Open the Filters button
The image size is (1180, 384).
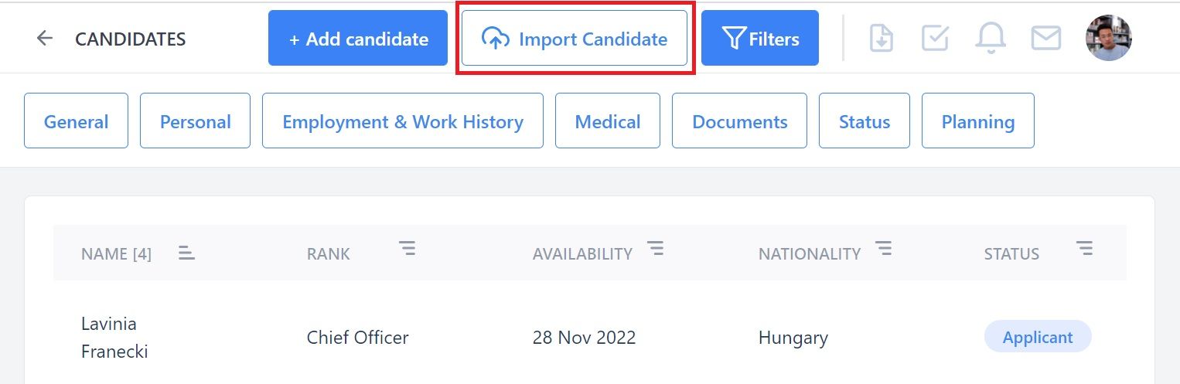(x=760, y=38)
